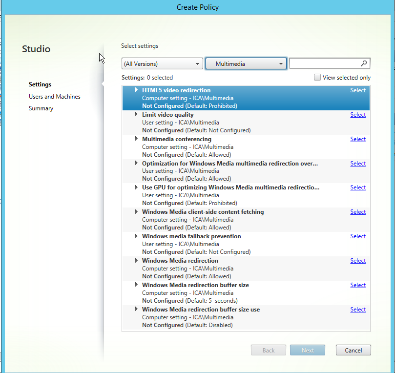Image resolution: width=395 pixels, height=373 pixels.
Task: Click 'Multimedia conferencing' setting title
Action: 177,139
